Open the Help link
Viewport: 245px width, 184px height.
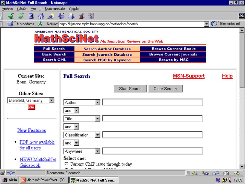point(227,76)
